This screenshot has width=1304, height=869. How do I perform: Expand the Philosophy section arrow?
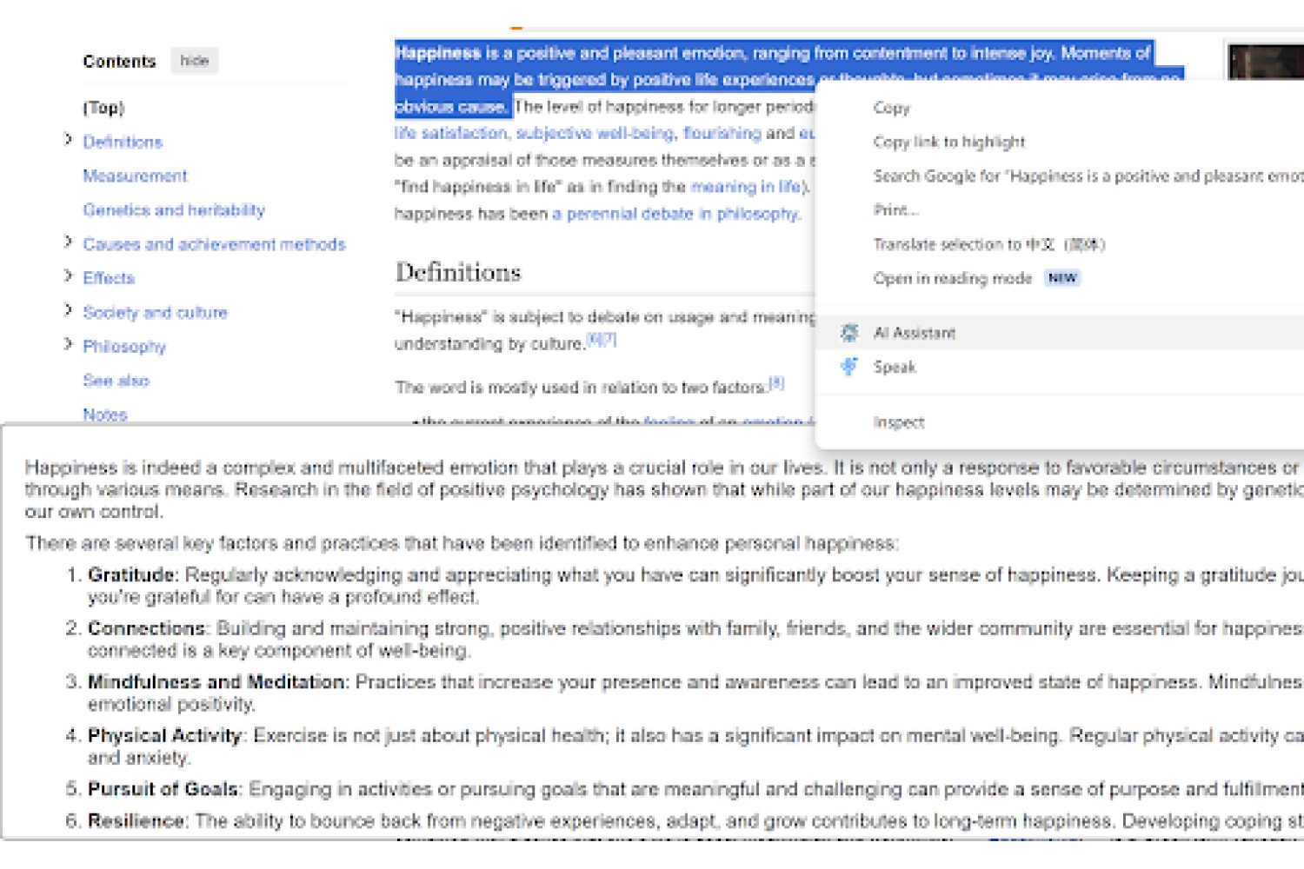[x=68, y=345]
